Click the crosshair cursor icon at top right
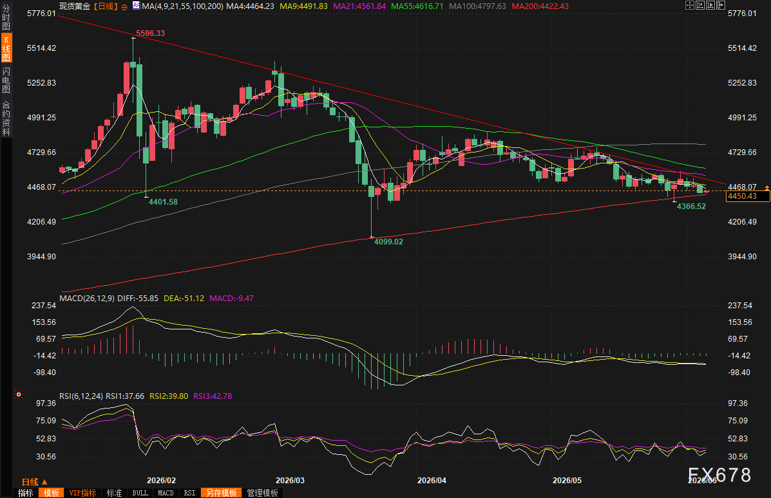This screenshot has width=771, height=498. [x=690, y=5]
